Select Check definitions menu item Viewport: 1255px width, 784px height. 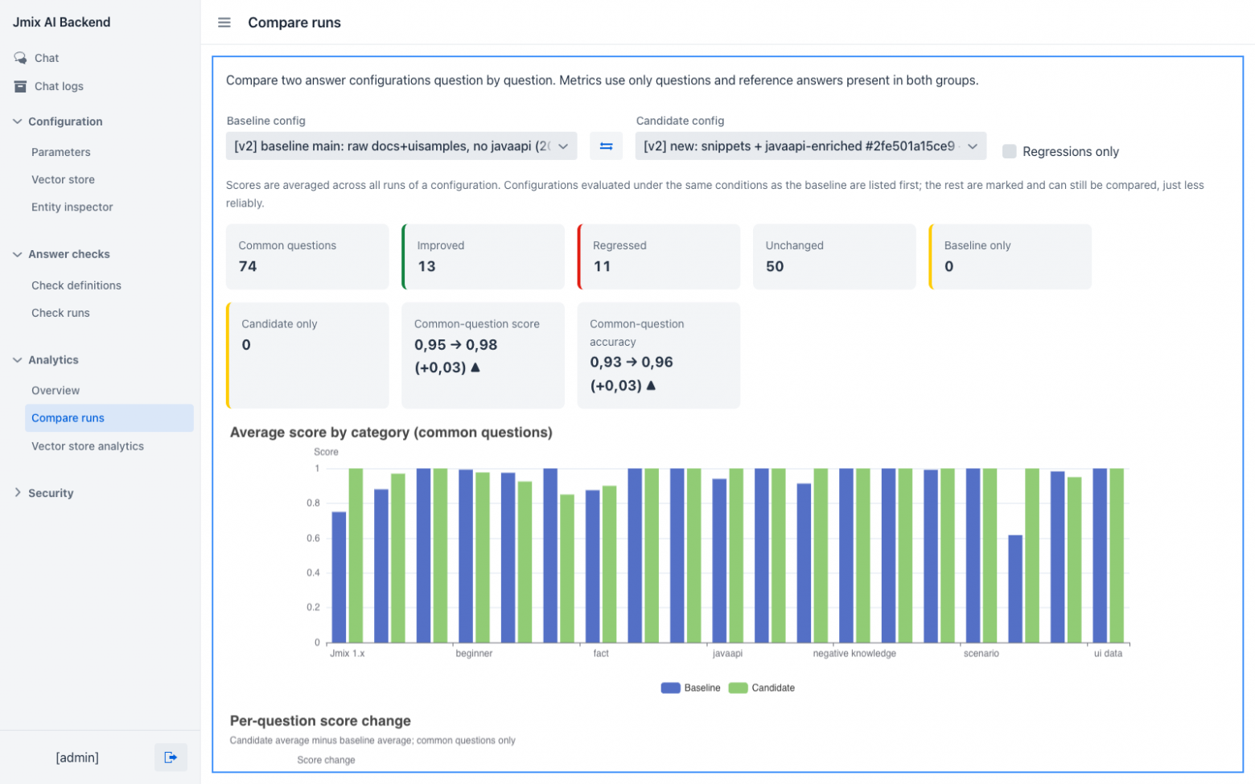(x=76, y=285)
